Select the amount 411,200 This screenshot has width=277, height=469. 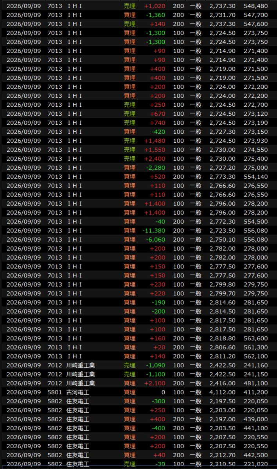[256, 392]
